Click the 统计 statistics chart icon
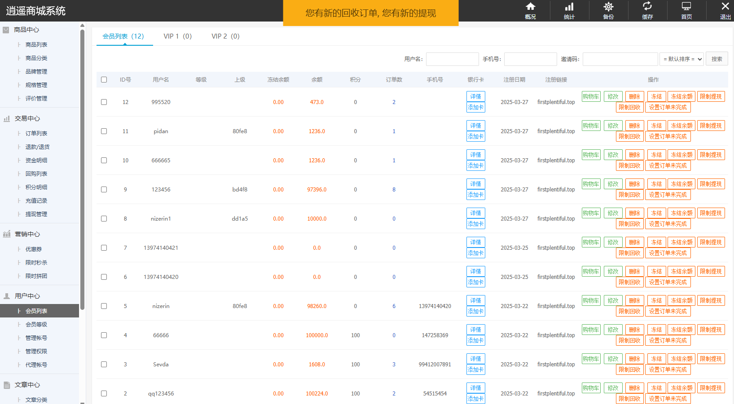The image size is (734, 404). [x=569, y=7]
